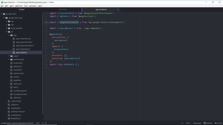This screenshot has width=223, height=125.
Task: Click line number 4 in the gutter
Action: coord(46,22)
